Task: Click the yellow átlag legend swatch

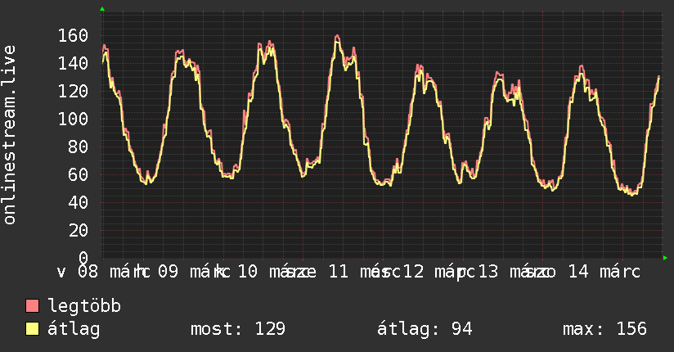Action: click(x=33, y=329)
